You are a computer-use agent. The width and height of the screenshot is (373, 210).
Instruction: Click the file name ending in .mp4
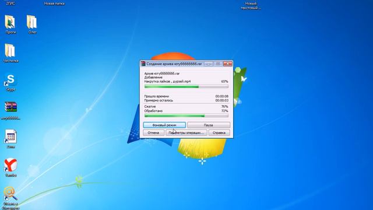tap(167, 82)
